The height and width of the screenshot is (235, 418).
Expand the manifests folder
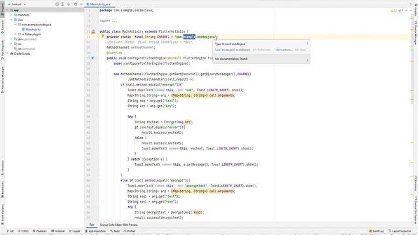(x=11, y=15)
